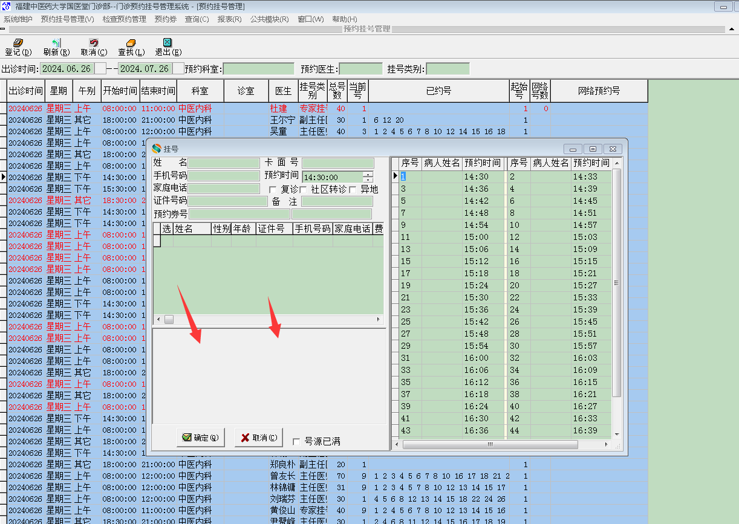Select the row for doctor 郑良朴
This screenshot has height=524, width=739.
coord(327,464)
